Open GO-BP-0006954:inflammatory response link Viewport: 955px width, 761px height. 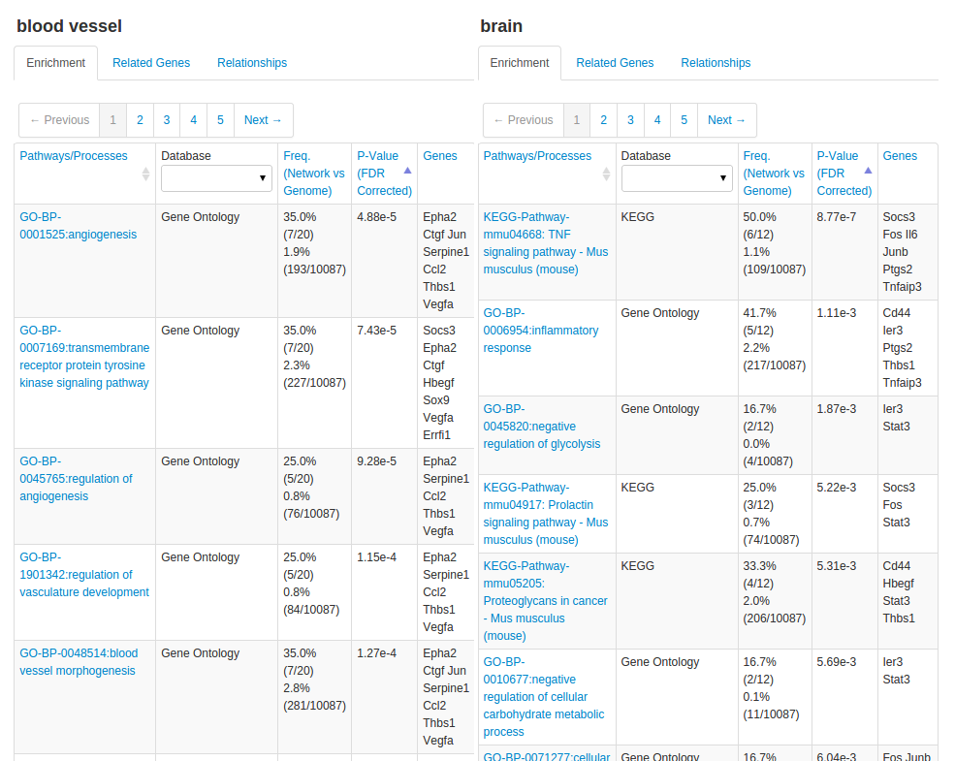pyautogui.click(x=540, y=331)
